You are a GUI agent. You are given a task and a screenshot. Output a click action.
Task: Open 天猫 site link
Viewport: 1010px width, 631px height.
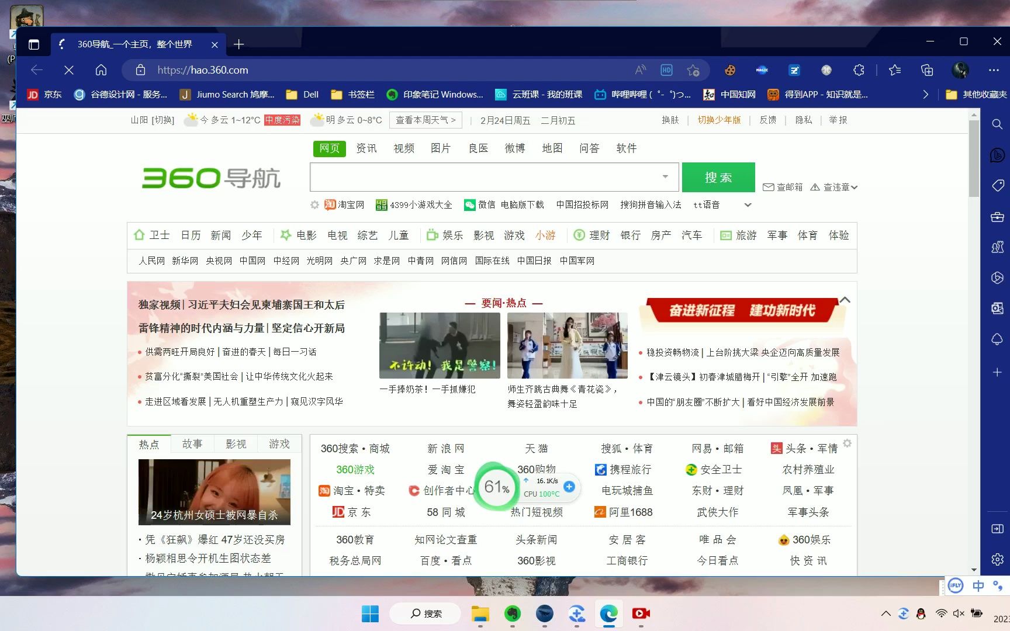(x=537, y=449)
